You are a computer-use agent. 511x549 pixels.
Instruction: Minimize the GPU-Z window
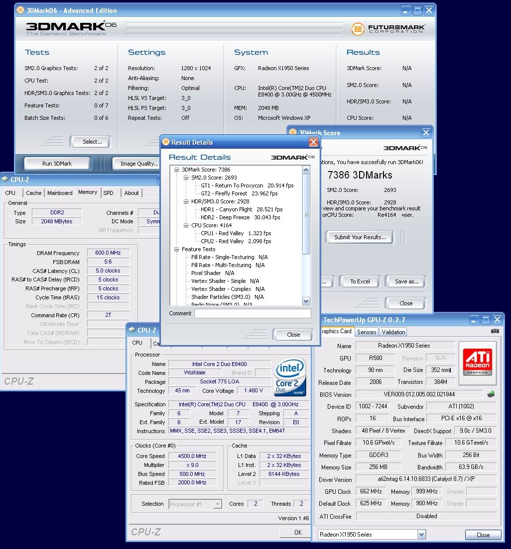tap(474, 319)
